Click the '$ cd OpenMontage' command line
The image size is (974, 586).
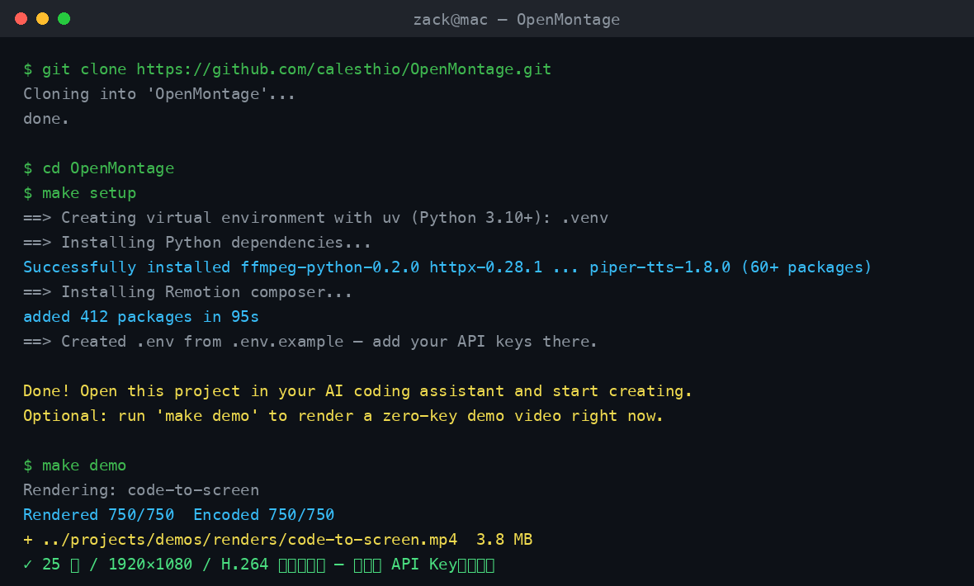click(99, 168)
